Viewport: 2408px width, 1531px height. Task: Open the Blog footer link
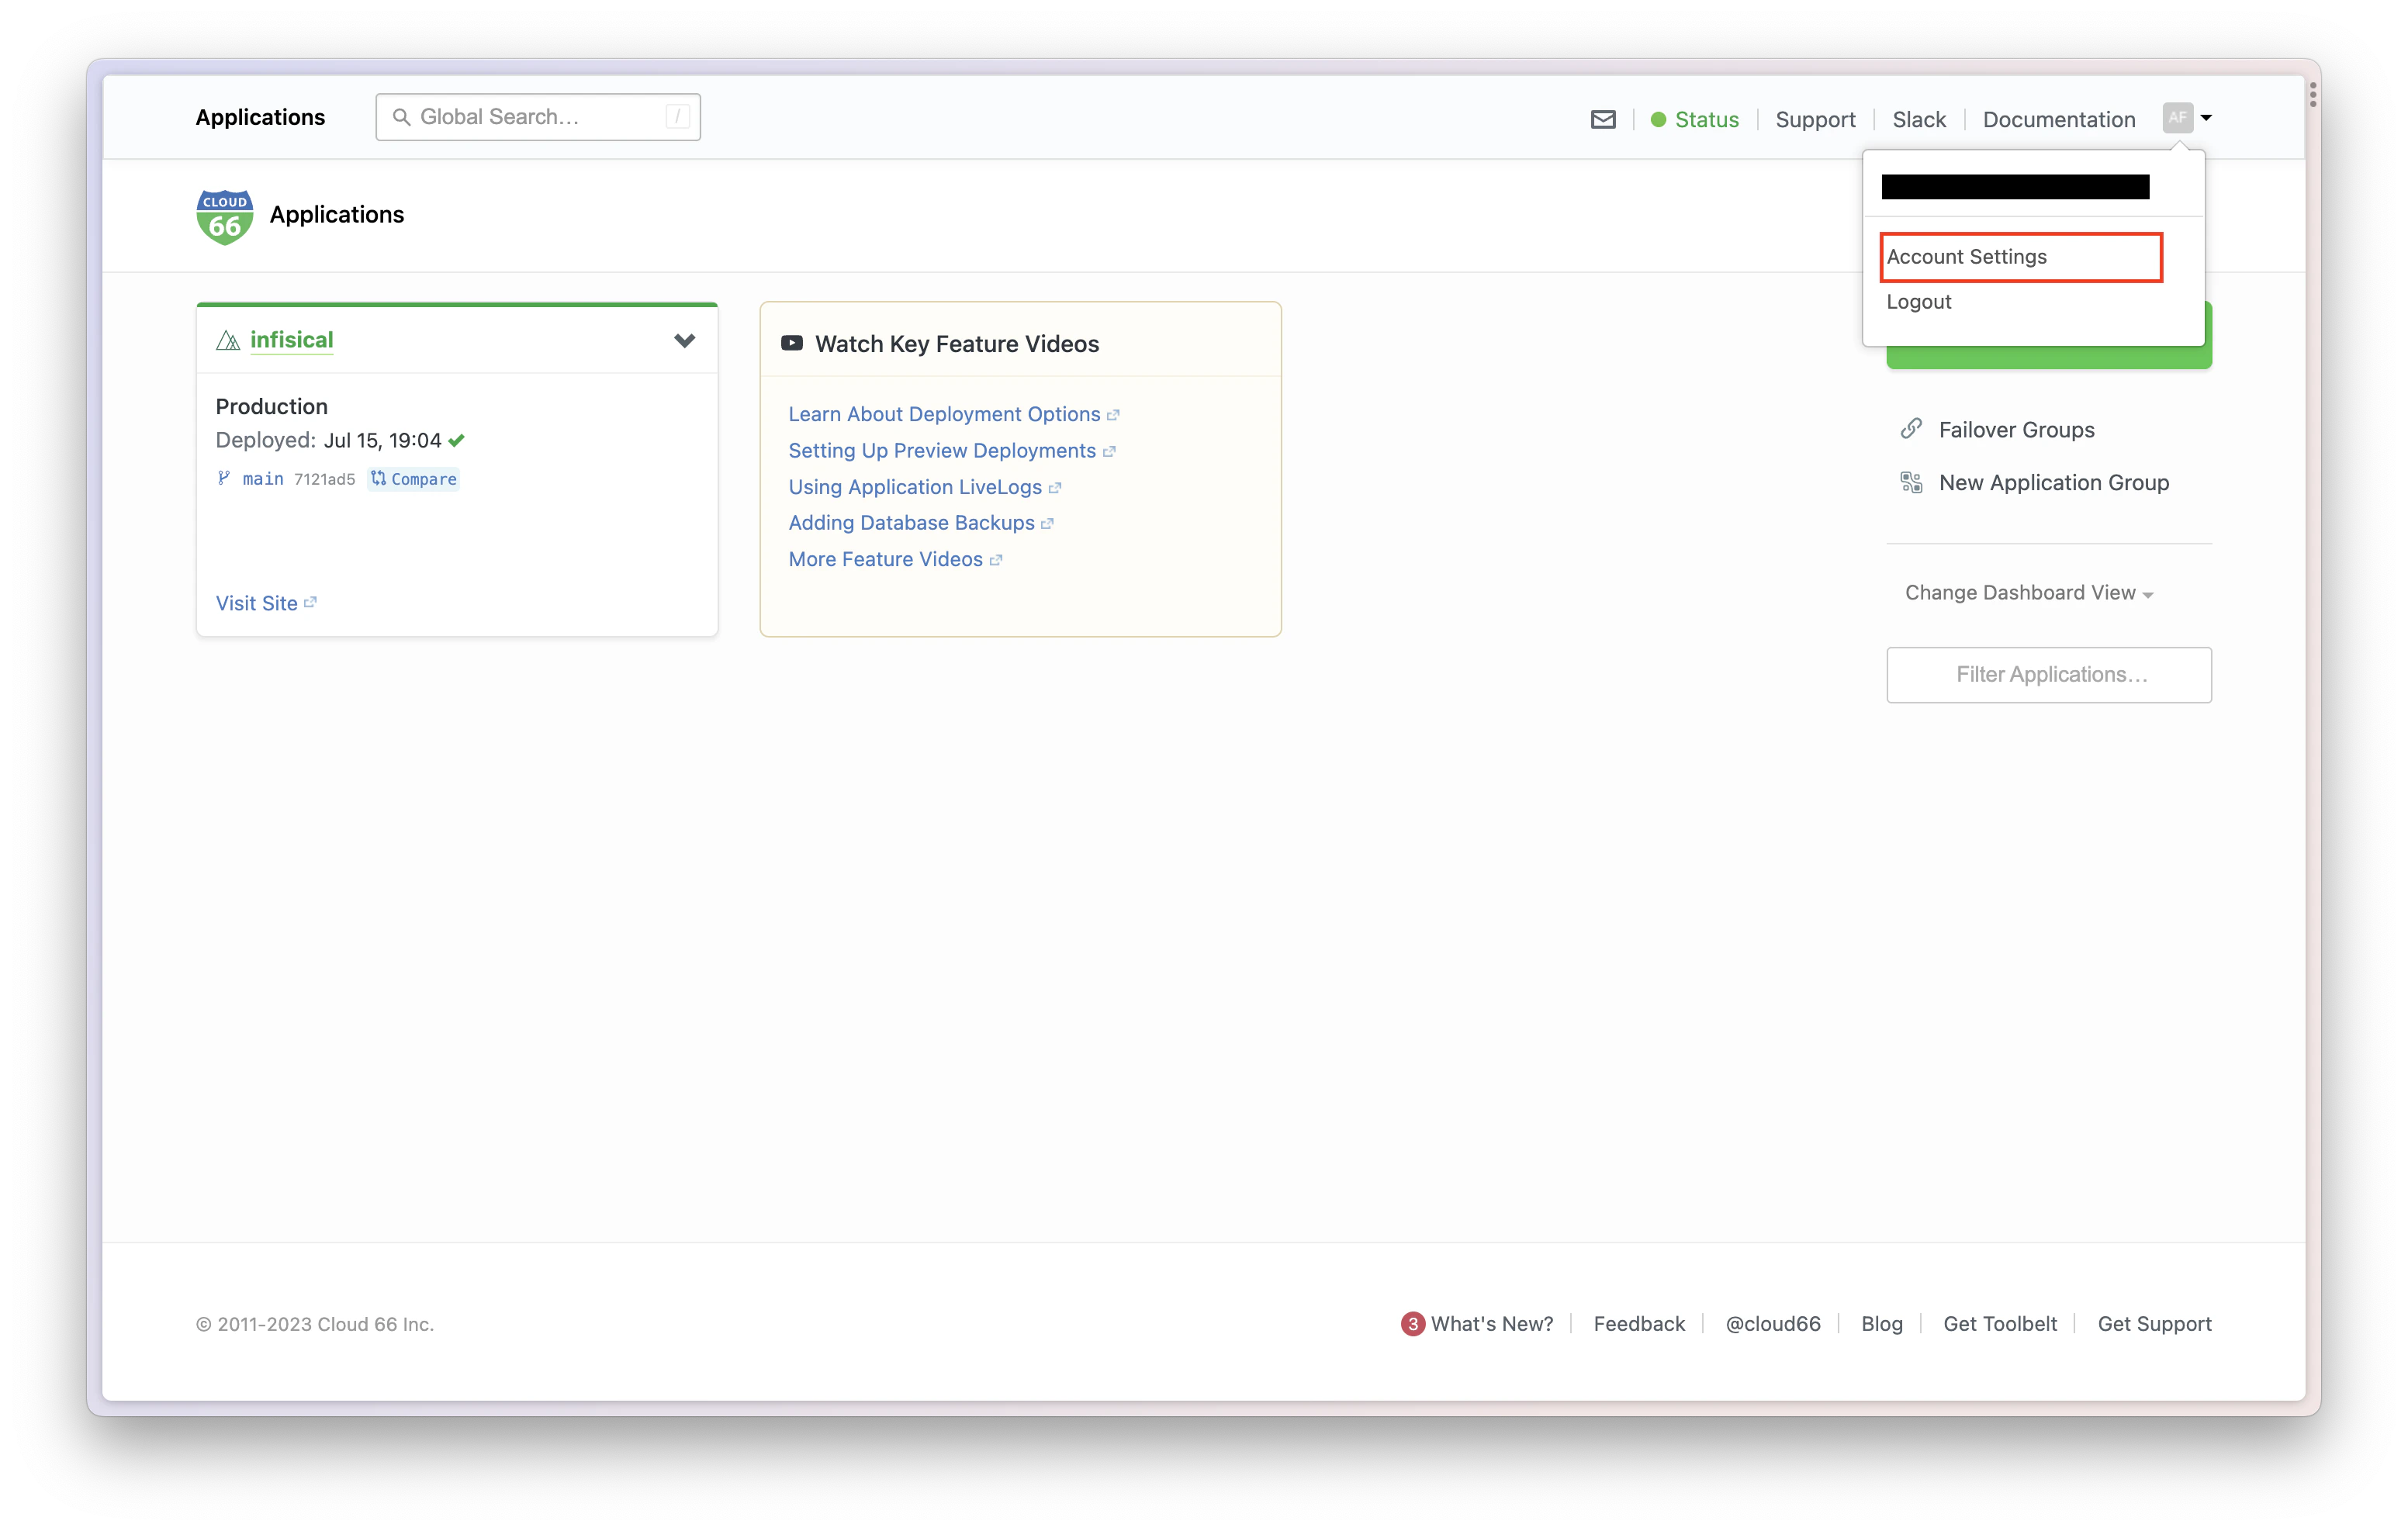(1881, 1324)
